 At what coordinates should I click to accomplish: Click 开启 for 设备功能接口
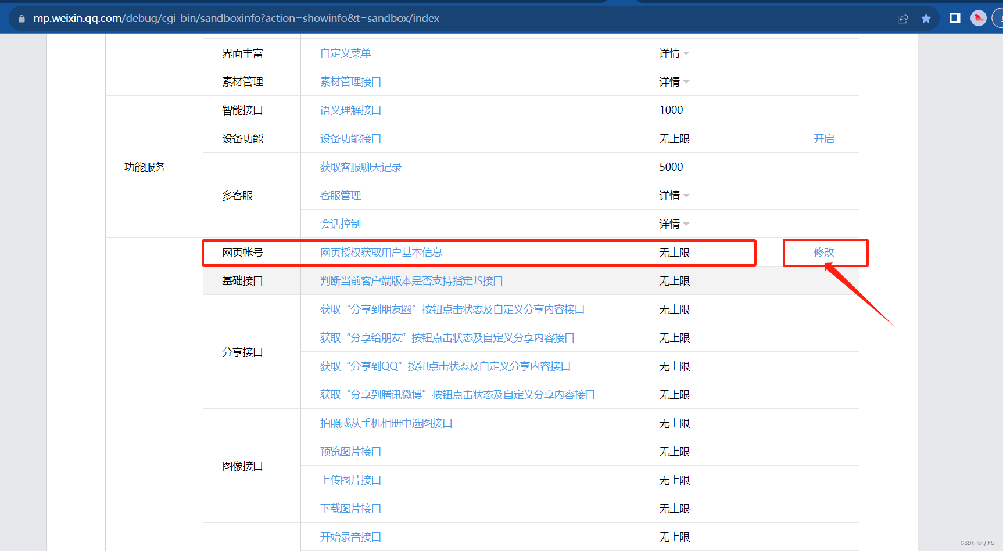824,139
